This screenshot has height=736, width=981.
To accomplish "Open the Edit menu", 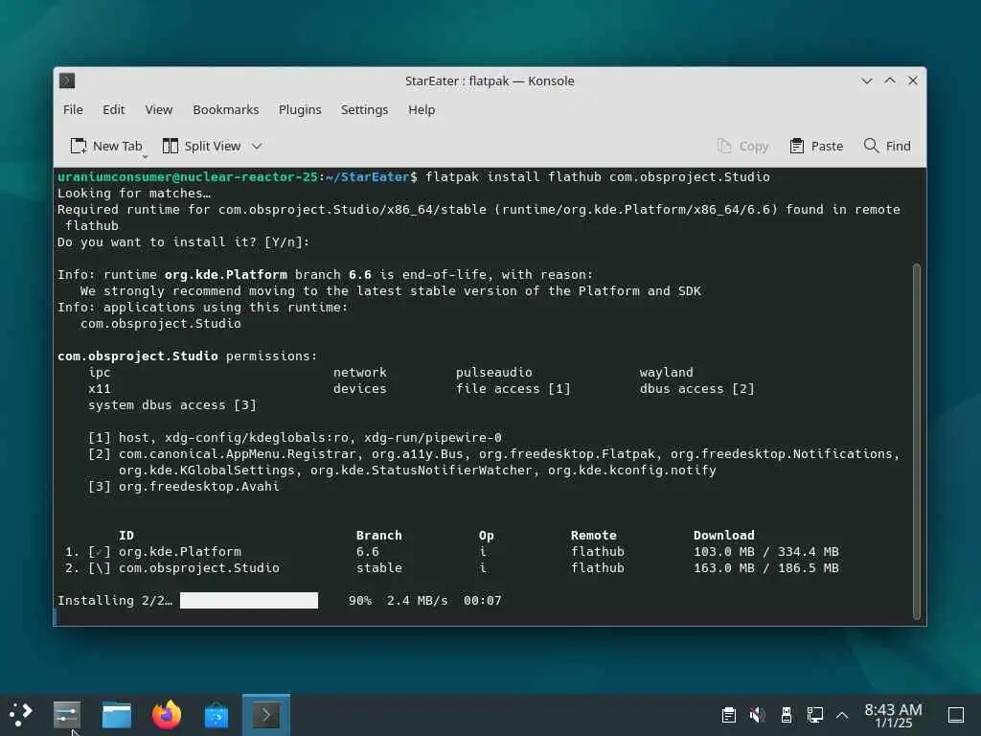I will click(113, 109).
